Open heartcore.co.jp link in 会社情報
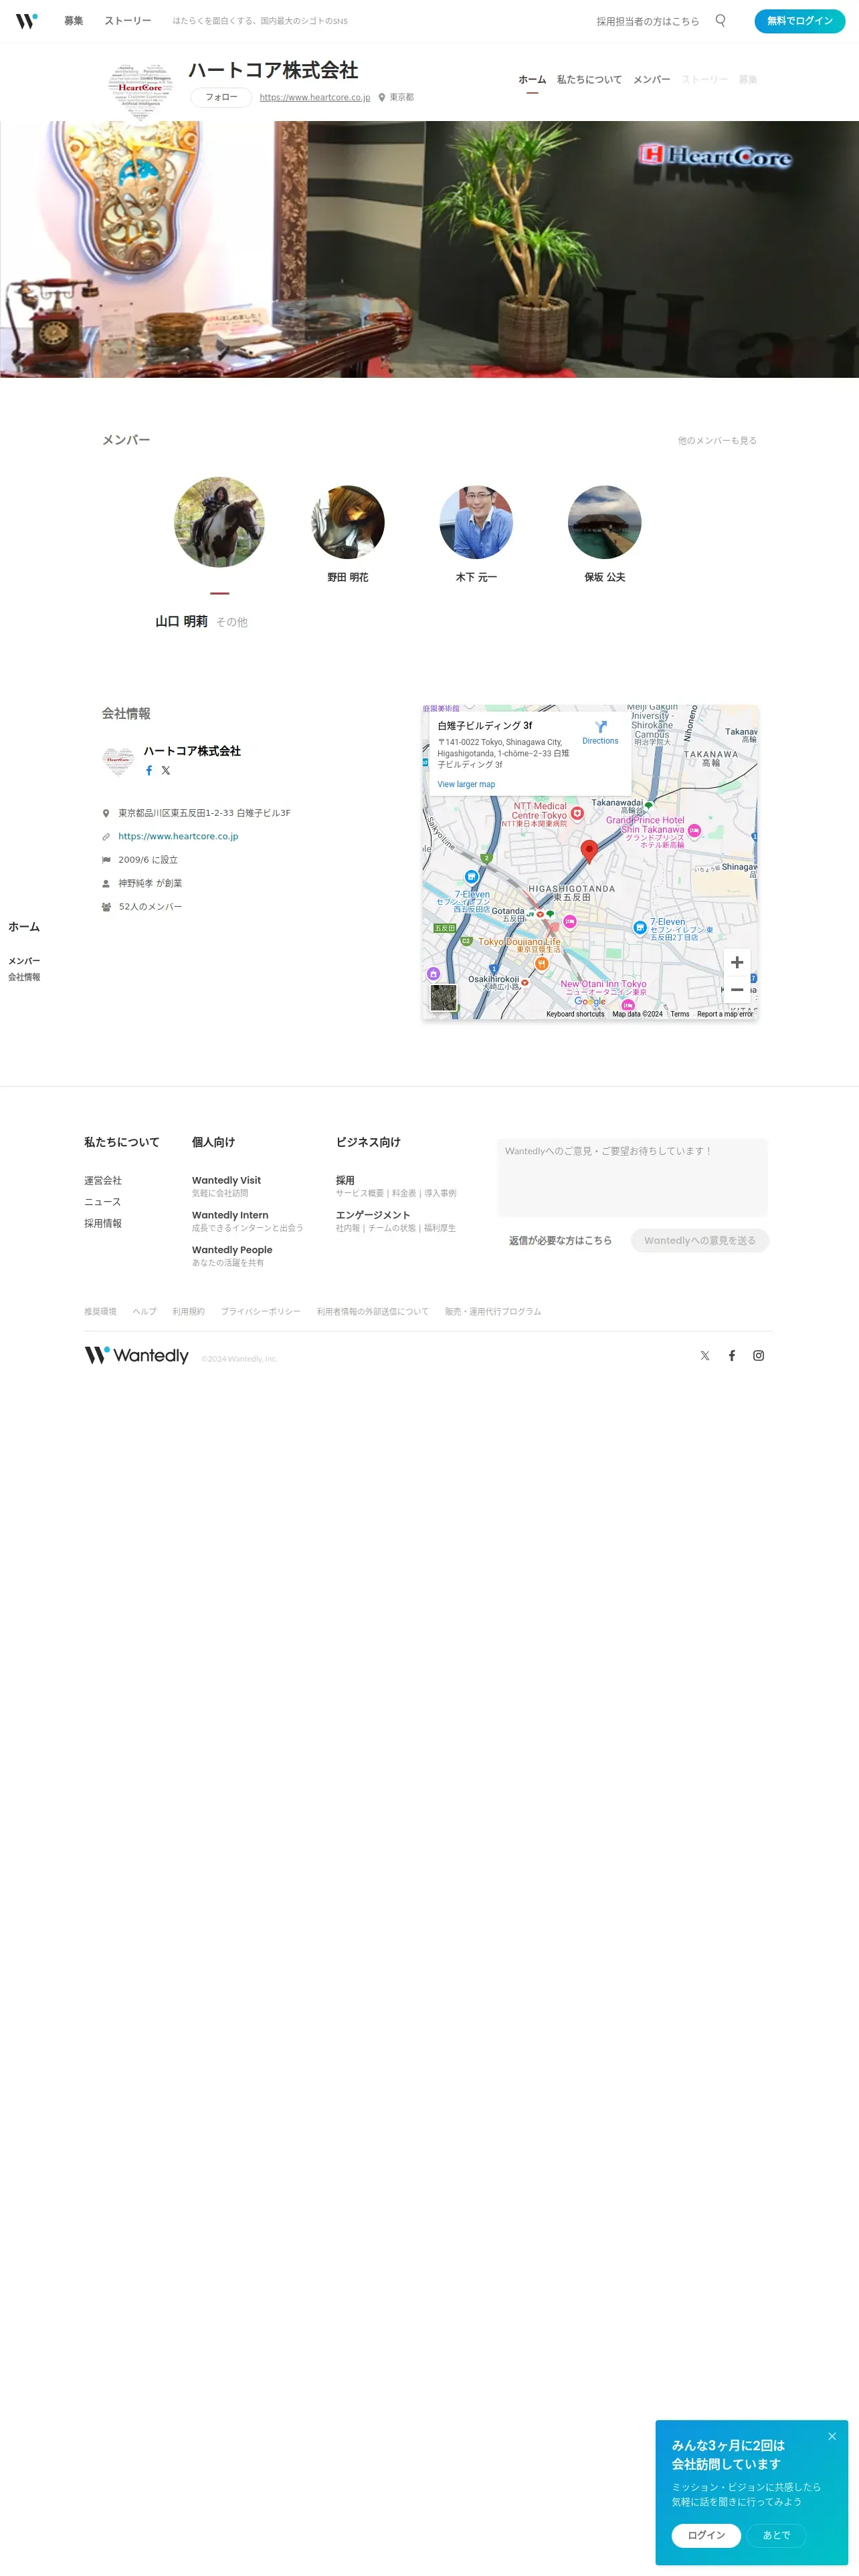Viewport: 859px width, 2576px height. pos(178,837)
